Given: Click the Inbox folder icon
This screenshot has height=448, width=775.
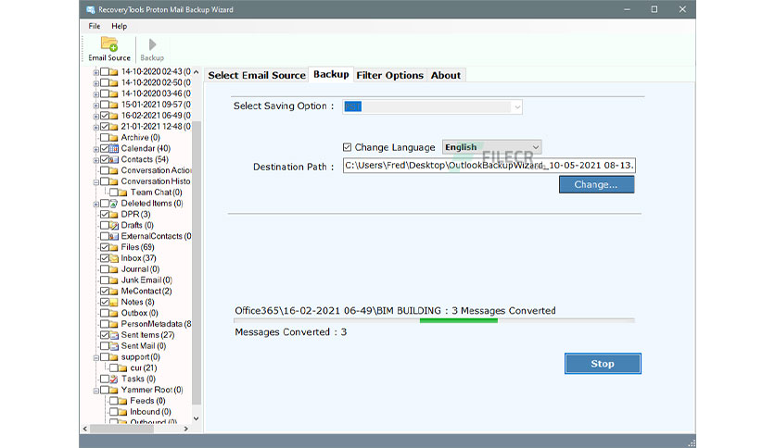Looking at the screenshot, I should (x=114, y=258).
